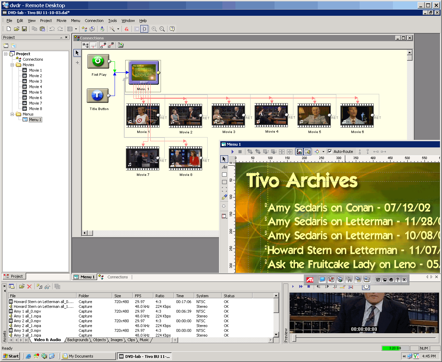Click the compile DVD disc icon

tap(102, 29)
